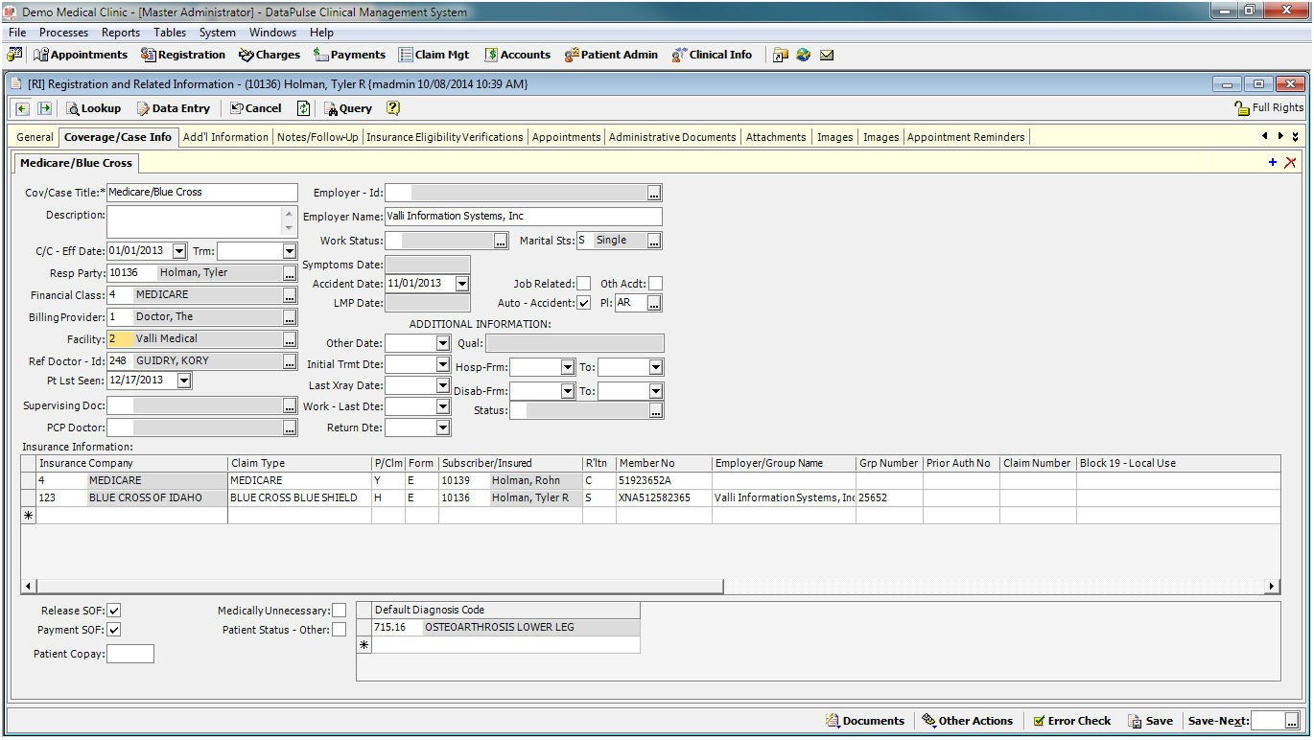Open the Reports menu

[121, 33]
